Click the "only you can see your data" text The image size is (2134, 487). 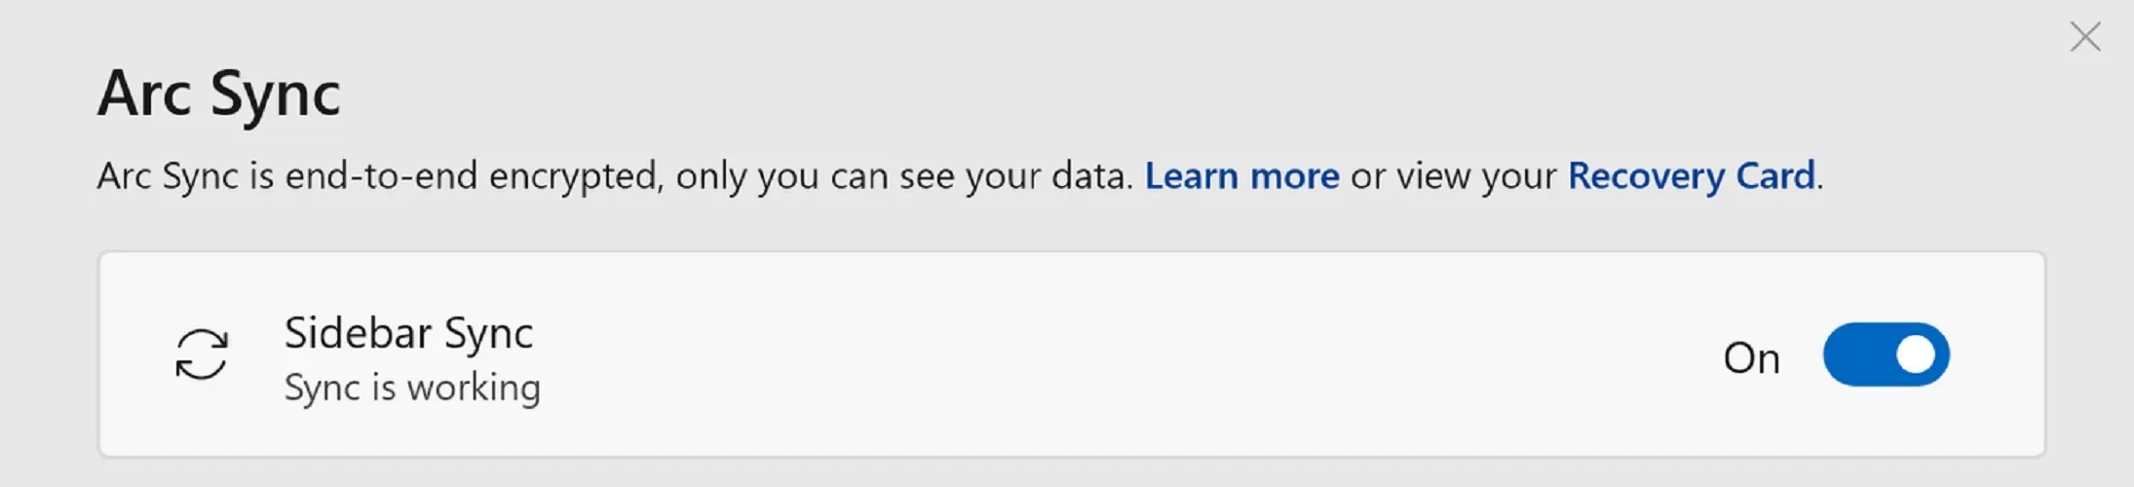904,176
